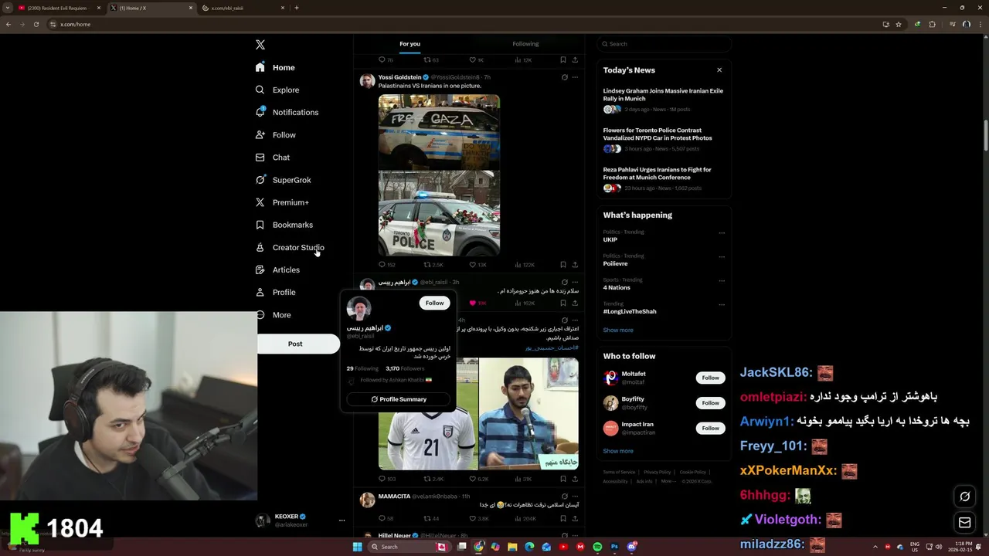Open Lindsey Graham Munich rally news
Viewport: 989px width, 556px height.
click(663, 100)
